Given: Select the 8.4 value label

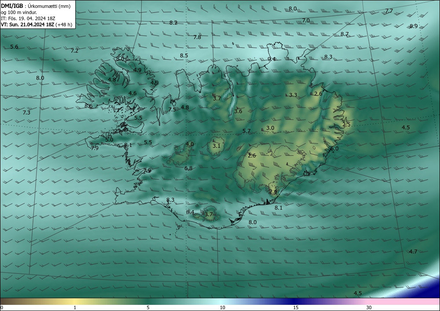Looking at the screenshot, I should (190, 212).
